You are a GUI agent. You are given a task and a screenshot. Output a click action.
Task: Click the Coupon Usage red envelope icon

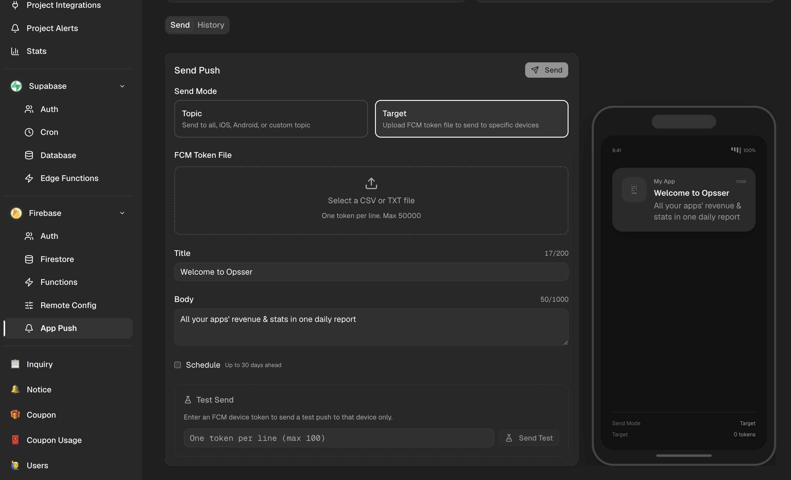point(15,440)
